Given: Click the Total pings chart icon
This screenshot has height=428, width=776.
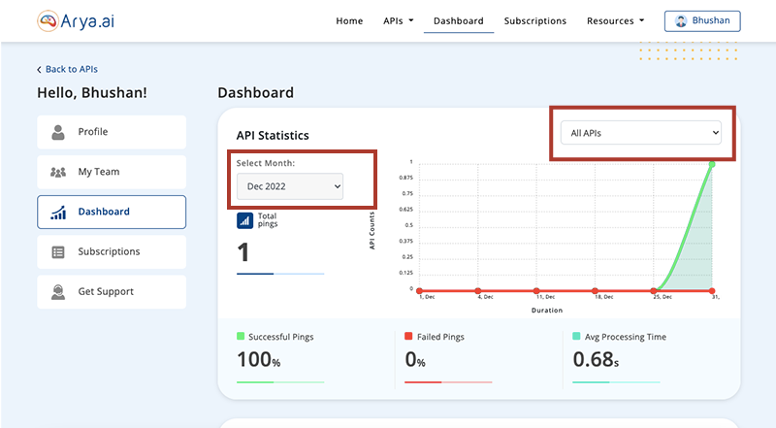Looking at the screenshot, I should (x=245, y=220).
